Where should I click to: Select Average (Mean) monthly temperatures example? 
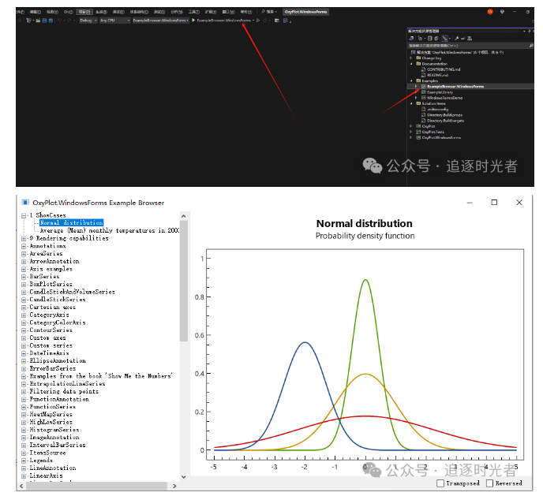[x=110, y=230]
